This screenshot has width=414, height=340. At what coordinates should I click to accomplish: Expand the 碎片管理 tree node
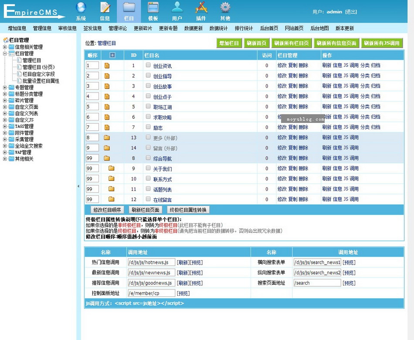coord(5,100)
